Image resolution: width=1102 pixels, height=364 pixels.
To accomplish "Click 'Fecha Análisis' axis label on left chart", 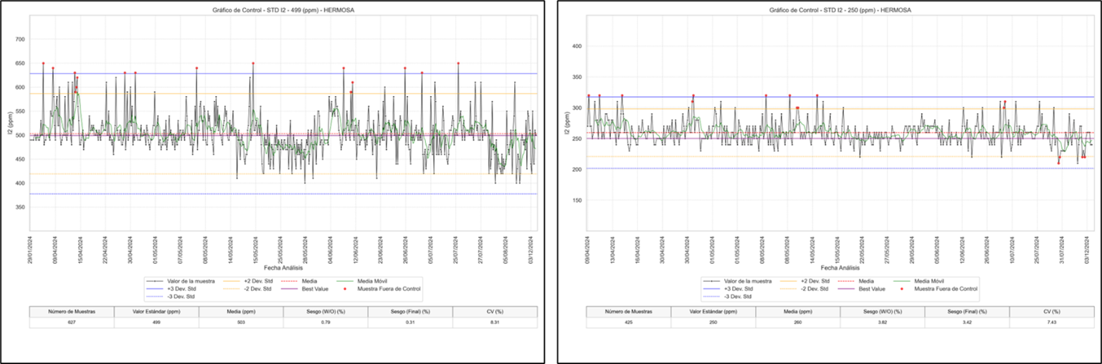I will point(282,267).
